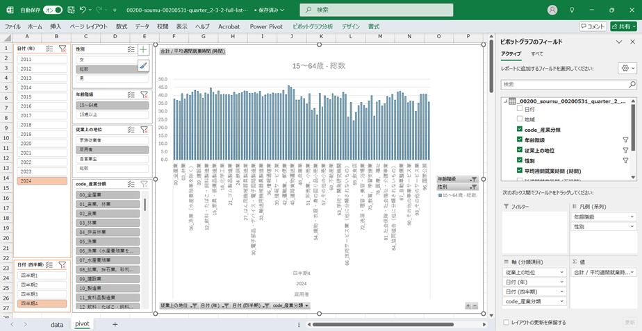Uncheck the code_産業分類 field checkbox

pyautogui.click(x=520, y=130)
